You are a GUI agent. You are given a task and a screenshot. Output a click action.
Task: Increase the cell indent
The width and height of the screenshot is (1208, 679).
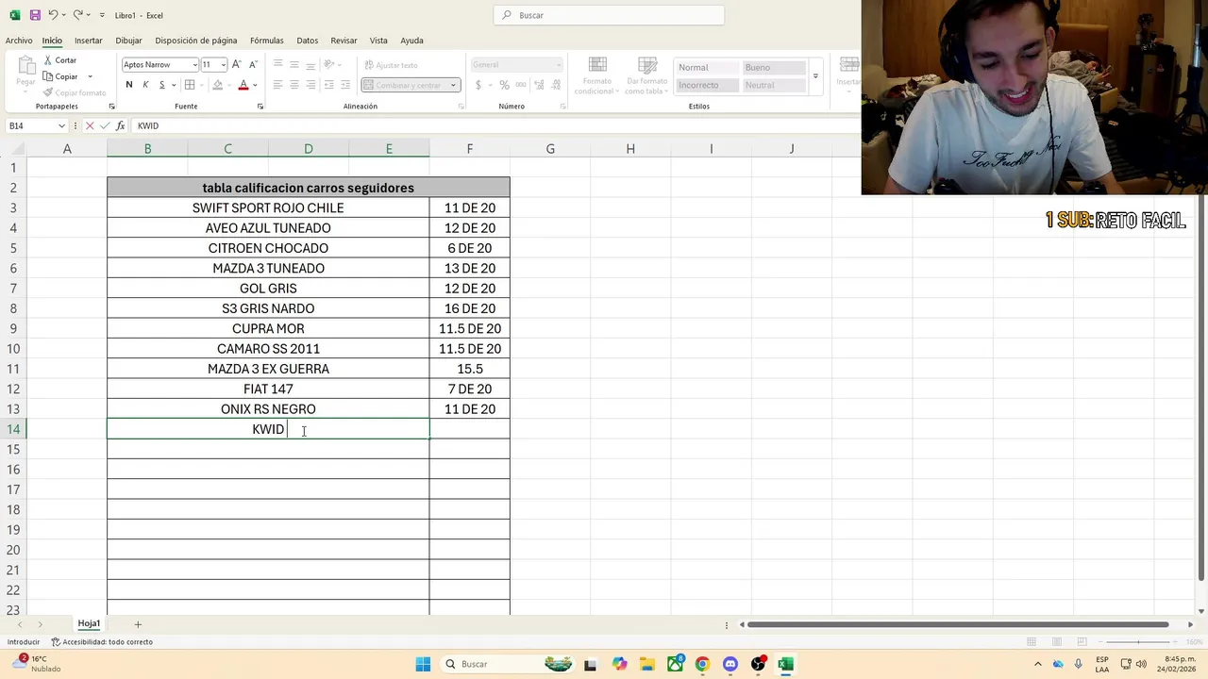coord(345,85)
